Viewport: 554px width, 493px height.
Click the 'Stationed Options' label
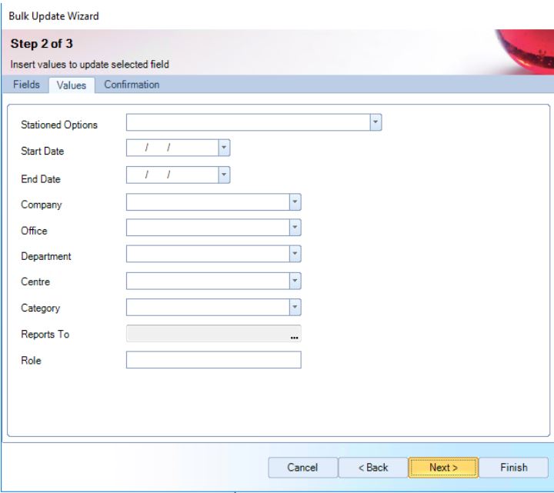pos(59,125)
